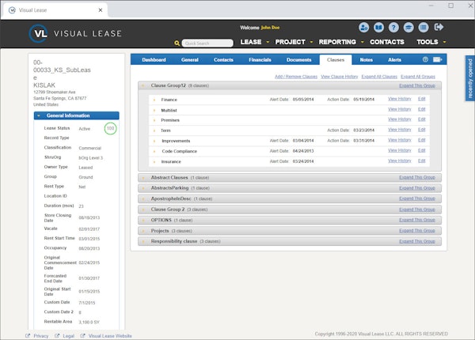Click the user settings icon in header
This screenshot has height=340, width=475.
363,28
